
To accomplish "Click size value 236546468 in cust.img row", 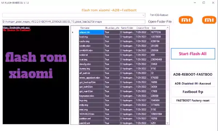I will click(158, 60).
